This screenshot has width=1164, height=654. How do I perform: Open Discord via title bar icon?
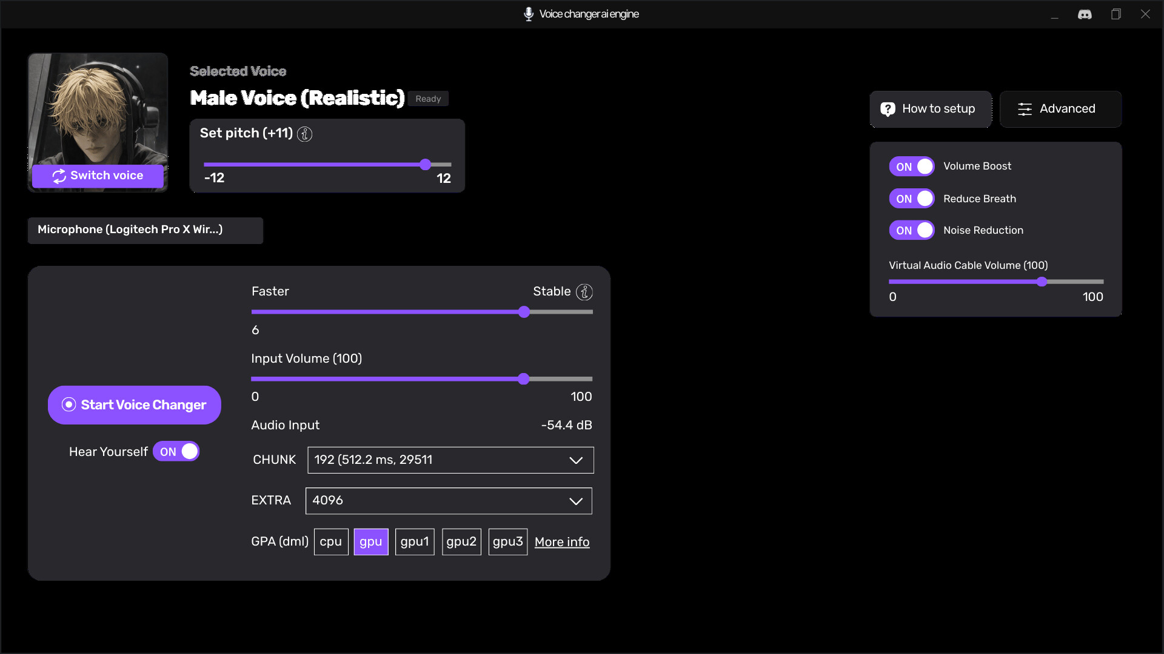(x=1085, y=14)
